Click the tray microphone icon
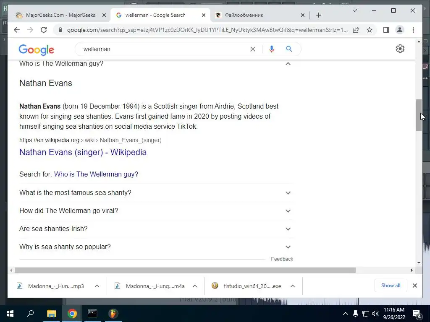This screenshot has height=322, width=430. coord(355,314)
